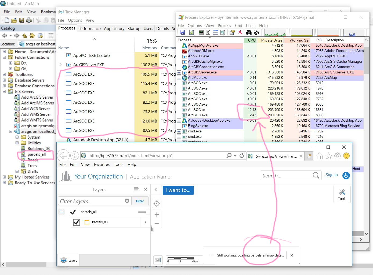The image size is (373, 275).
Task: Dismiss the 'Still working' loading notification
Action: click(292, 255)
